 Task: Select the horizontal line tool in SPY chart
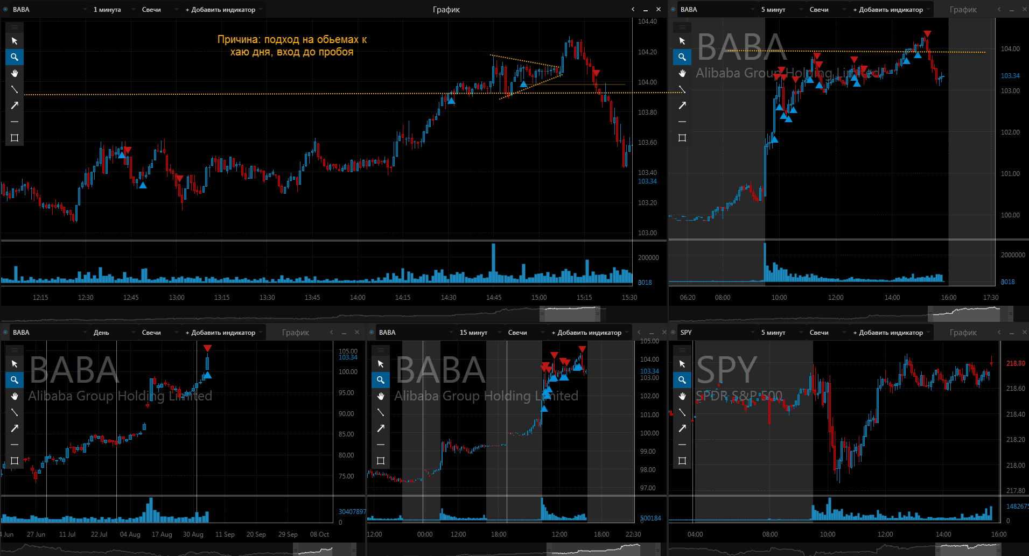(682, 445)
